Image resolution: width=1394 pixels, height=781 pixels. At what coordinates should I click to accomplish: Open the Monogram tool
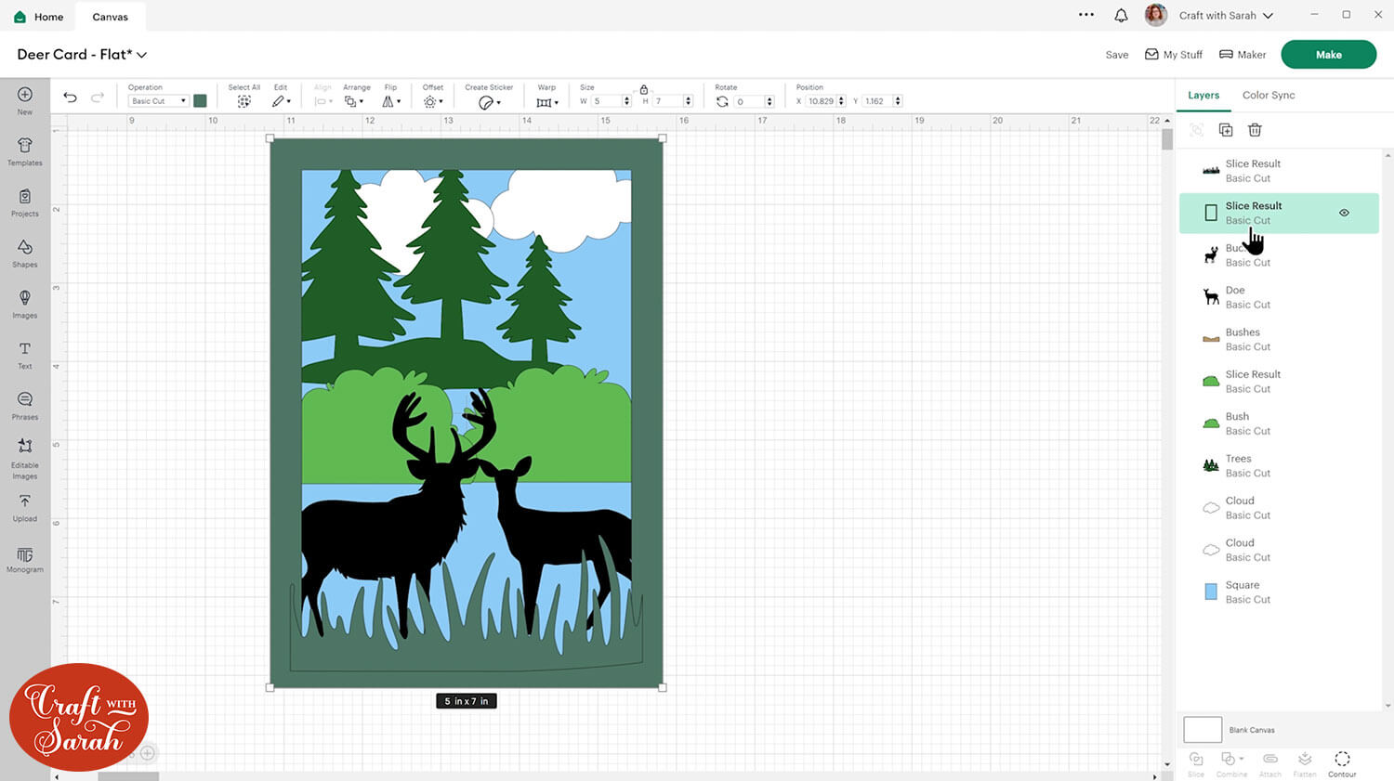(x=25, y=558)
